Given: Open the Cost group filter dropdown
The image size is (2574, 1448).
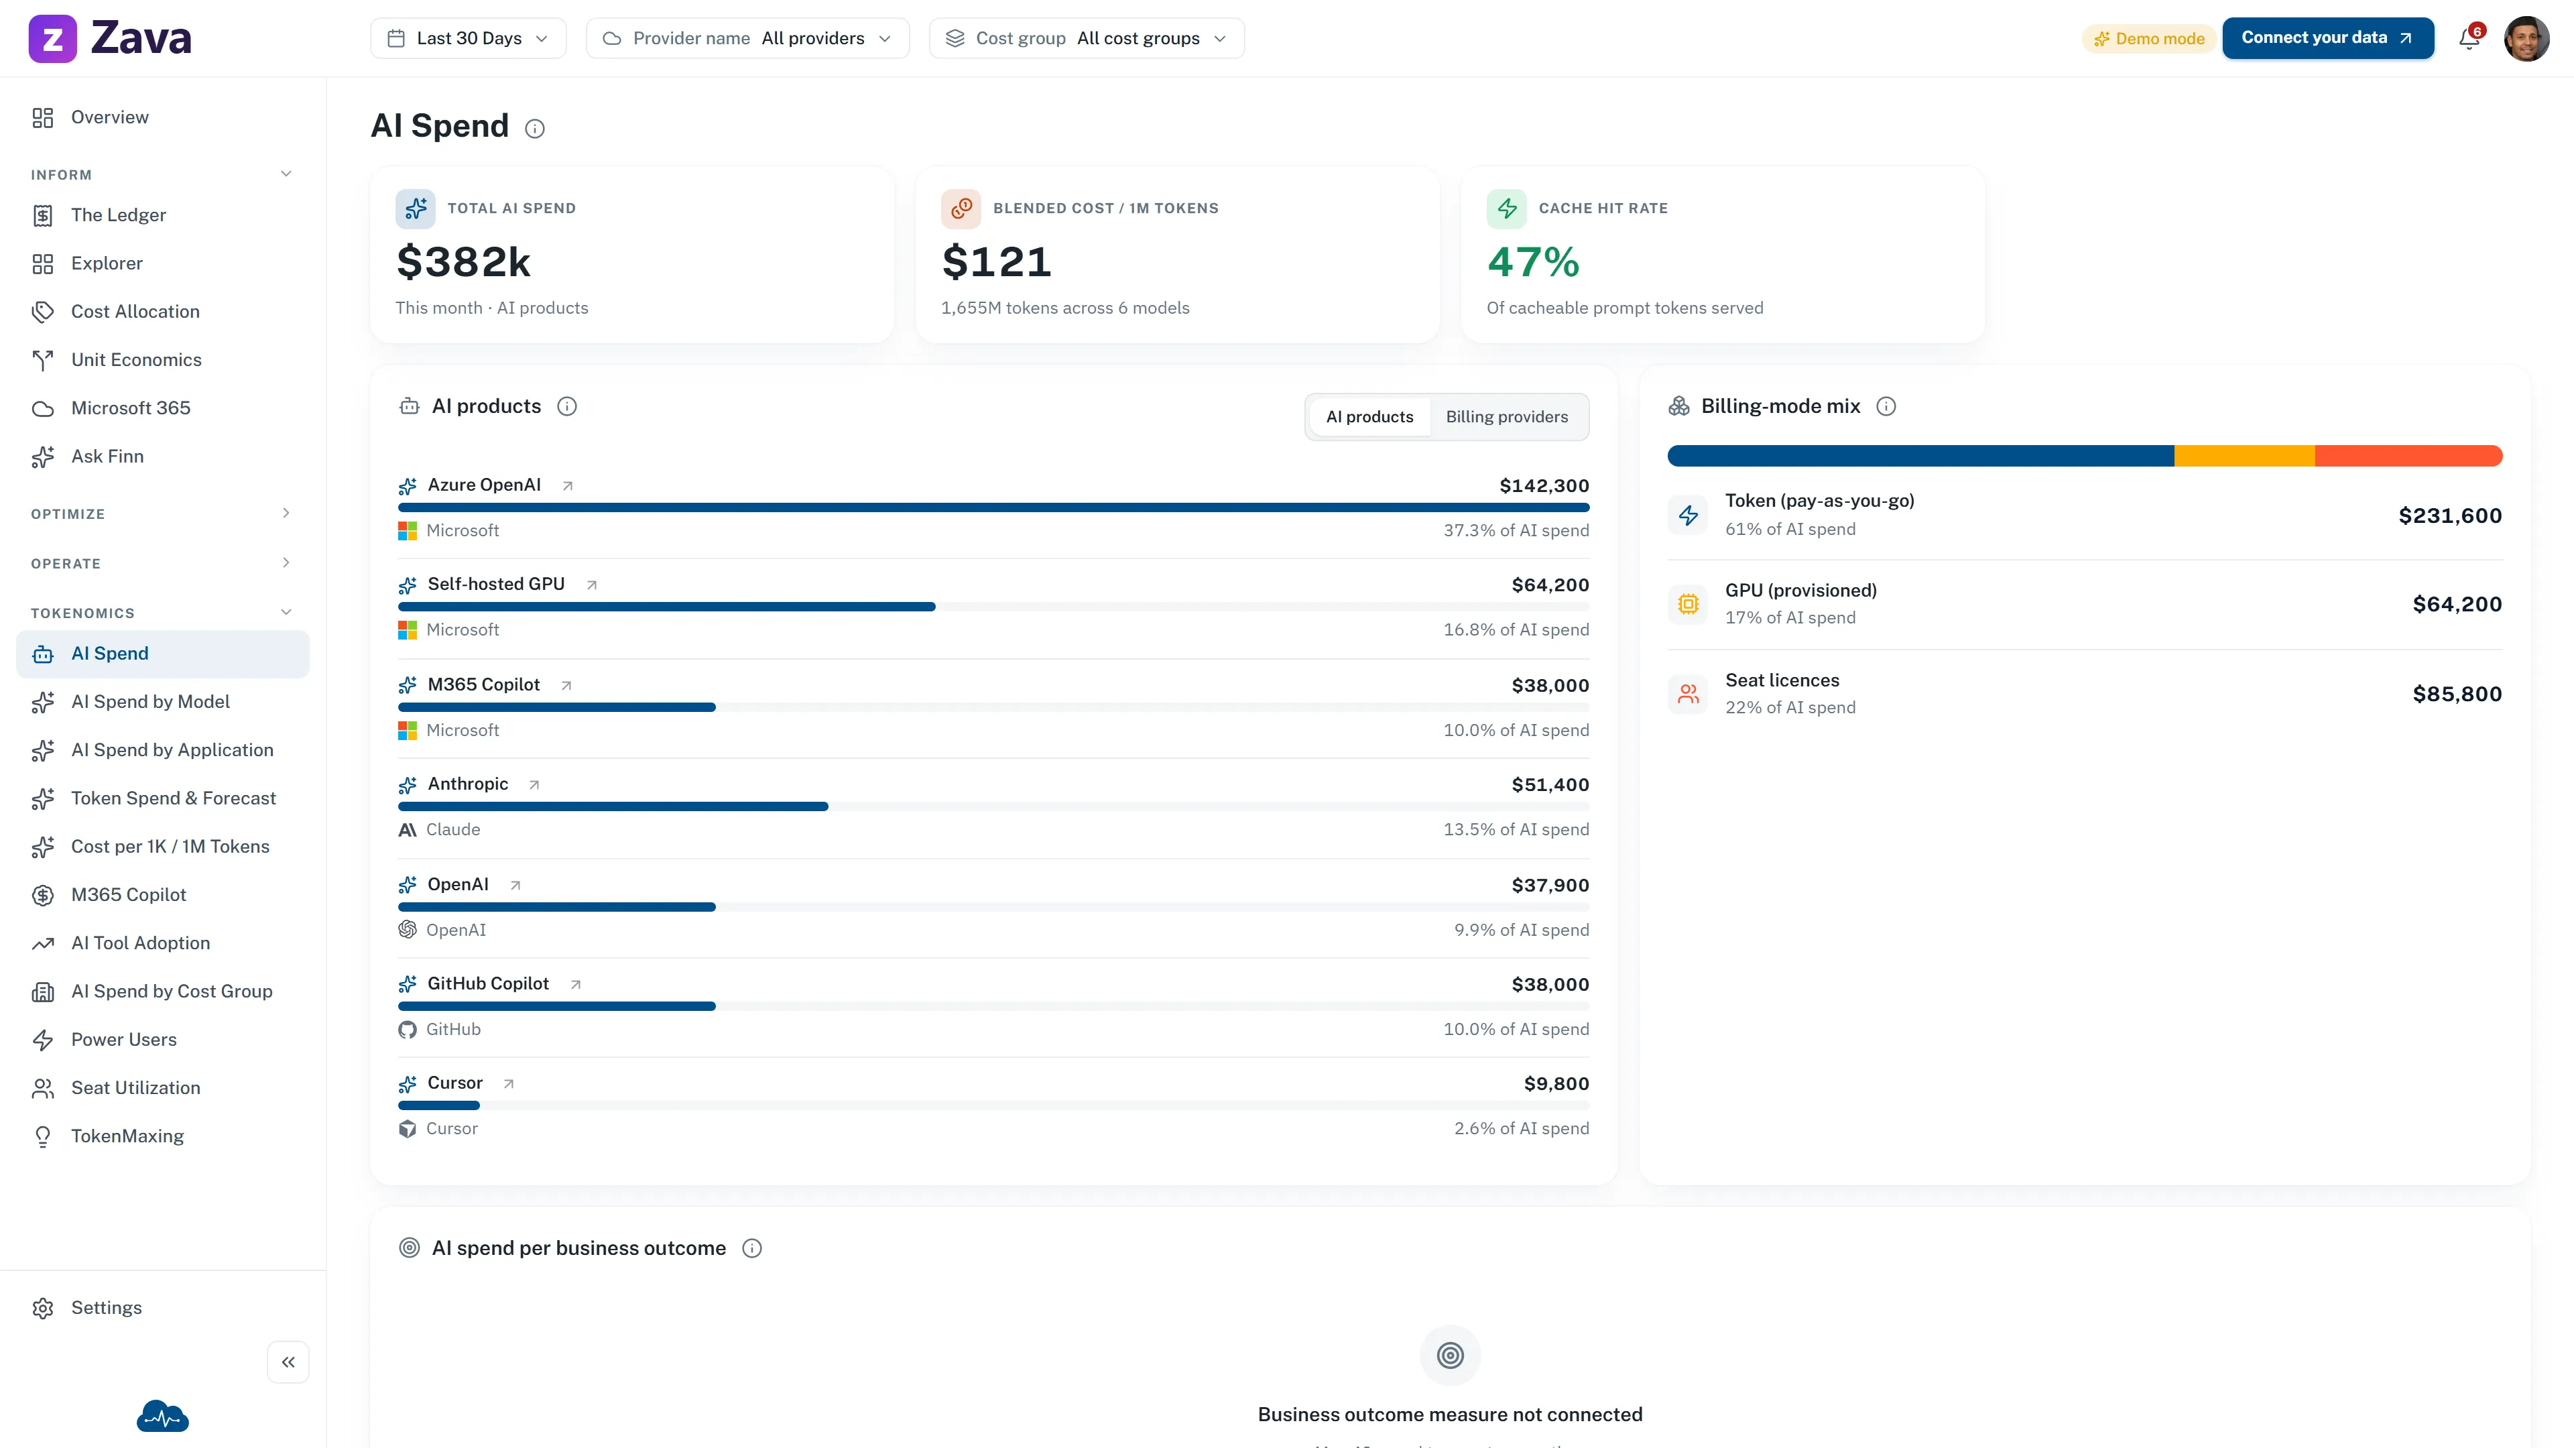Looking at the screenshot, I should coord(1086,38).
